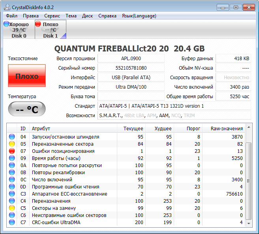Click the Общее время работы value 5250 час
The height and width of the screenshot is (234, 259).
(233, 96)
